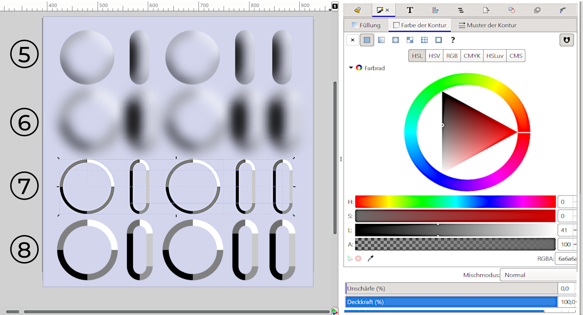Open the Align and Distribute dialog tab
The image size is (583, 315).
pyautogui.click(x=435, y=10)
